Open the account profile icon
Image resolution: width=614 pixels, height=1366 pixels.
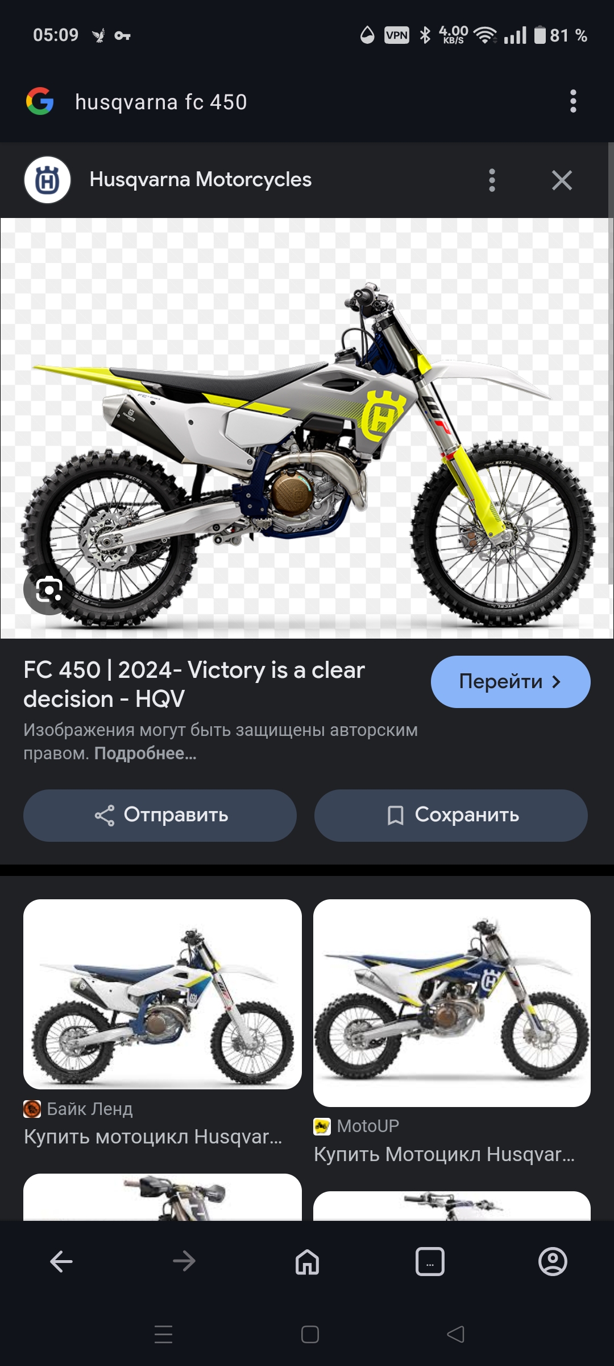coord(553,1262)
